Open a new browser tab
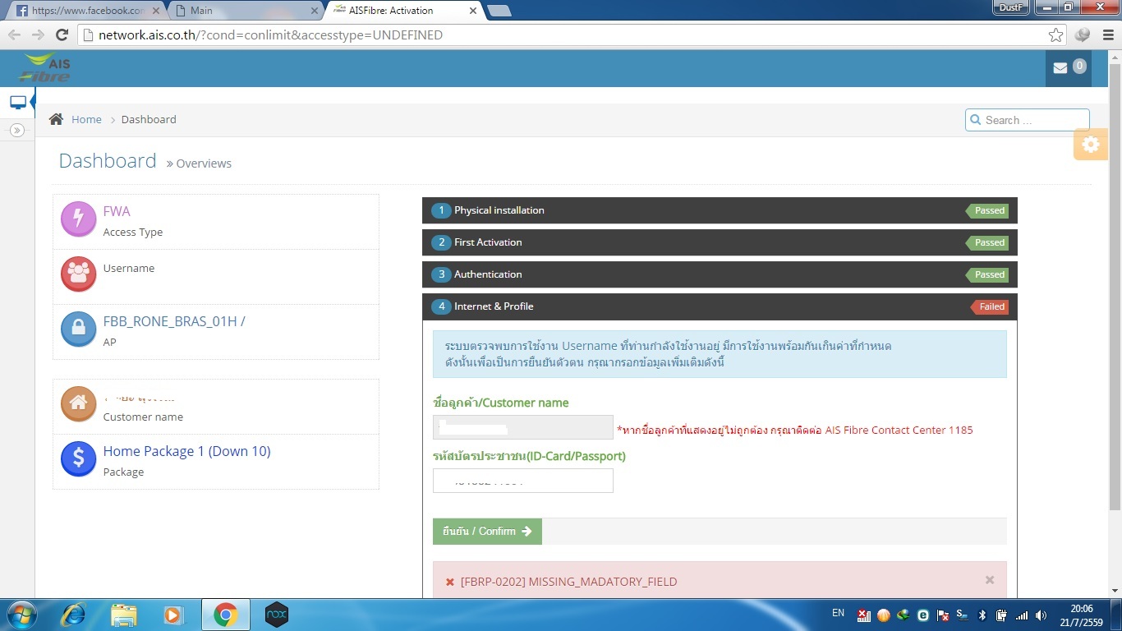This screenshot has height=631, width=1122. [x=499, y=11]
